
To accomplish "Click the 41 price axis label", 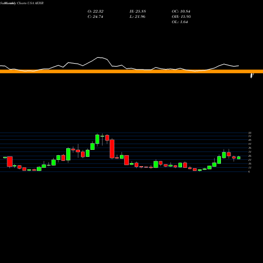I will click(x=250, y=144).
